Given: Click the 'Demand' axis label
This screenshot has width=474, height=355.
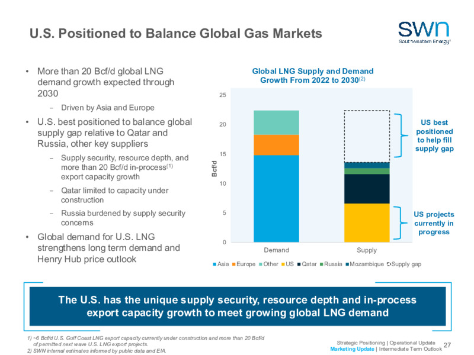Looking at the screenshot, I should pyautogui.click(x=276, y=250).
